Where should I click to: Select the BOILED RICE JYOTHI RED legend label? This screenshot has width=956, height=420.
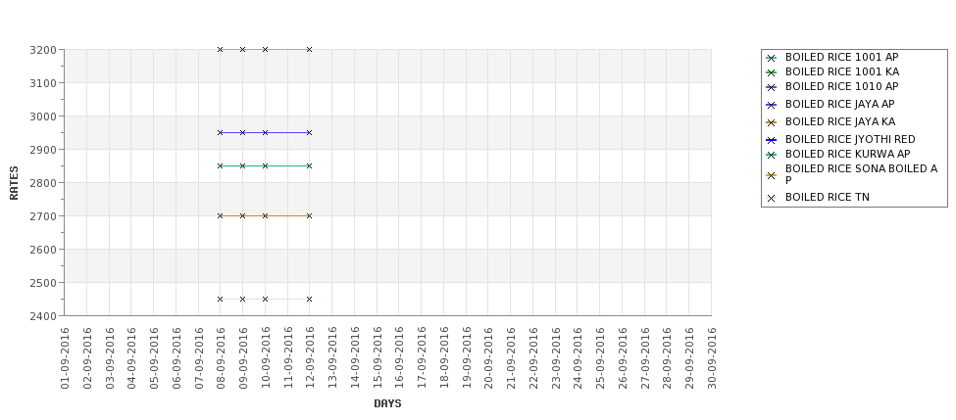coord(850,139)
